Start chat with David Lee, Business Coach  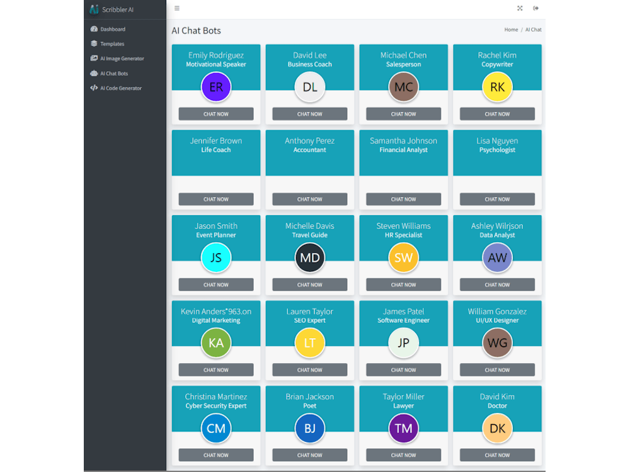(309, 114)
